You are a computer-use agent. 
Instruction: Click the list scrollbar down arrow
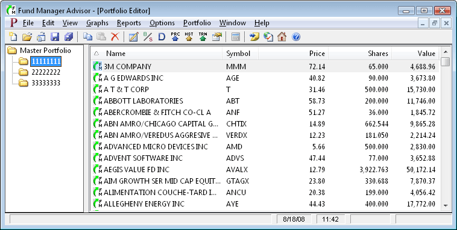tap(446, 205)
